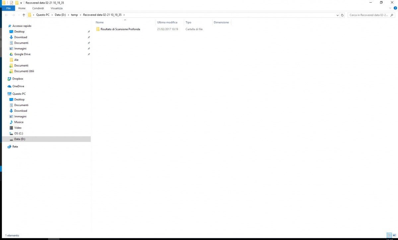The height and width of the screenshot is (240, 398).
Task: Expand the breadcrumb arrow after temp
Action: pyautogui.click(x=80, y=15)
